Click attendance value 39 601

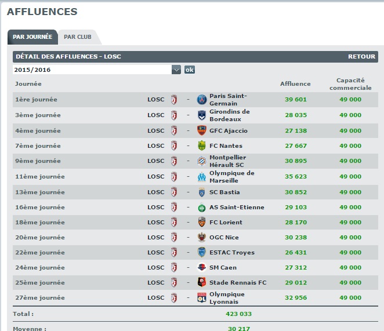pos(296,100)
